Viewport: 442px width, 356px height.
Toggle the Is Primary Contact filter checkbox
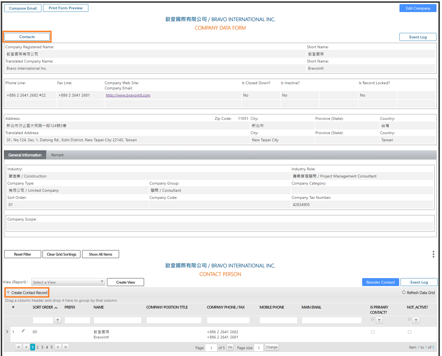click(x=372, y=319)
